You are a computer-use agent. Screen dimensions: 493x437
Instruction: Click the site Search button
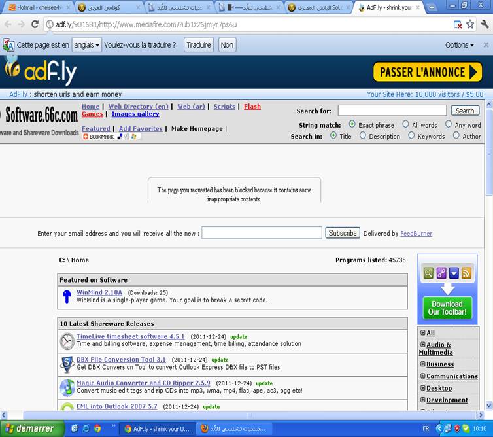pos(465,111)
